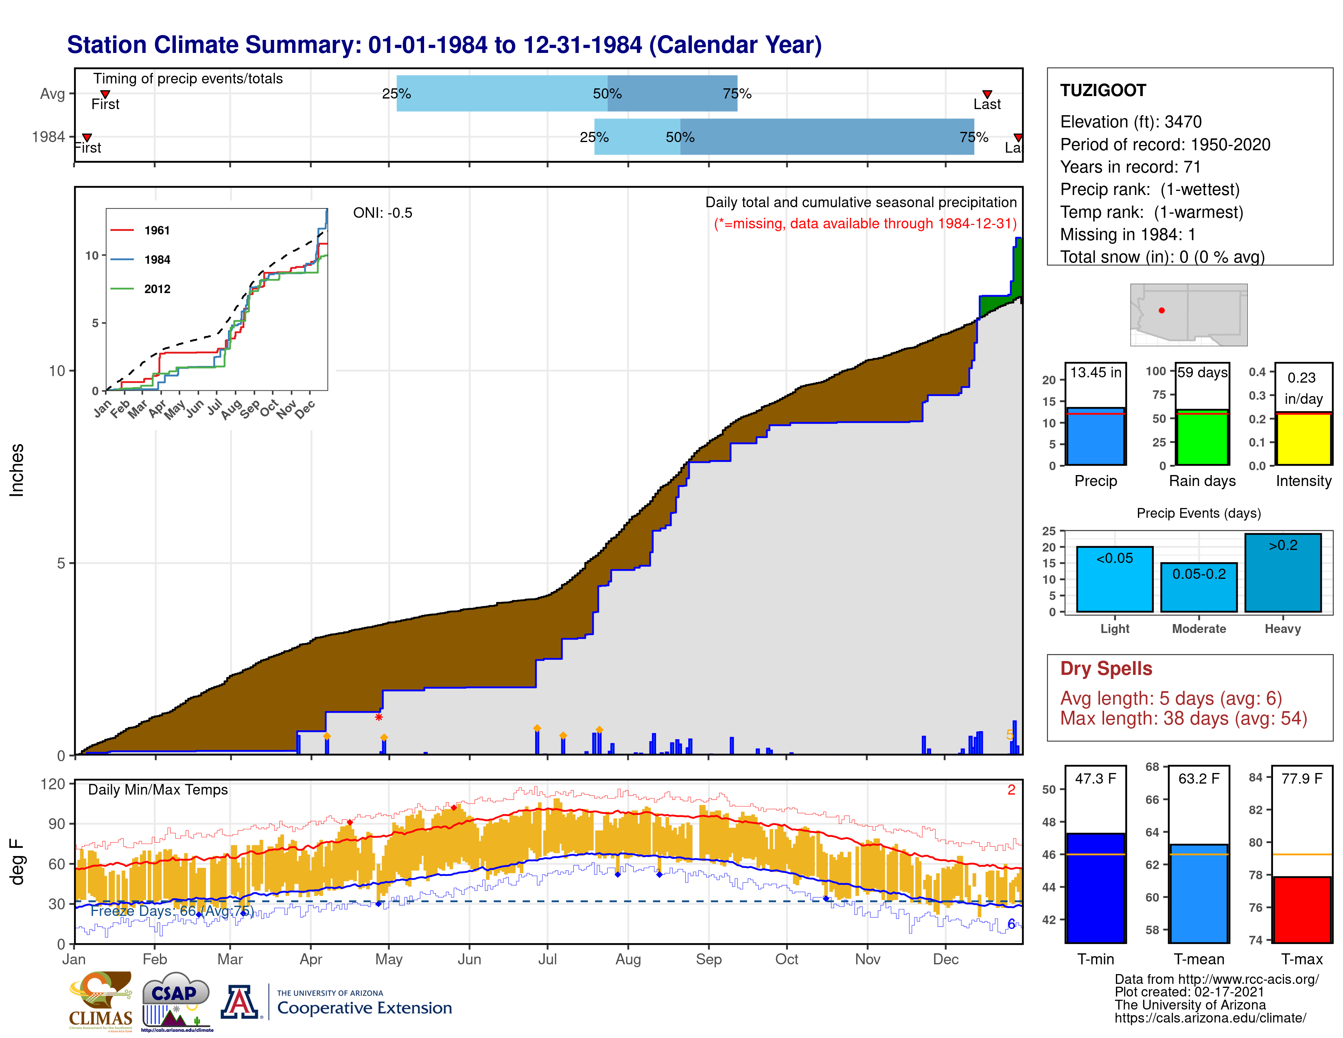
Task: Click the red '2' record-high count
Action: [x=1012, y=790]
